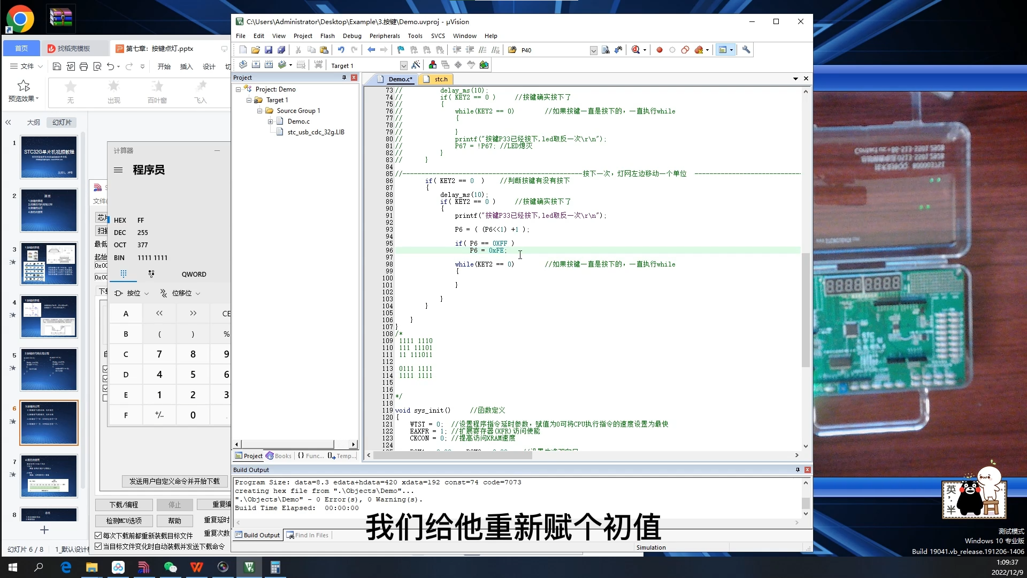Open the Calculator from the taskbar

click(275, 567)
